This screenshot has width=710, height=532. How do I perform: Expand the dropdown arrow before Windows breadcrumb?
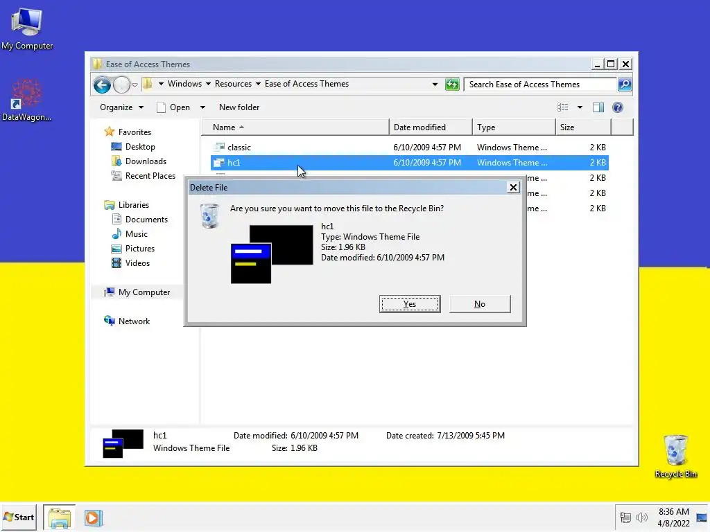pyautogui.click(x=161, y=84)
